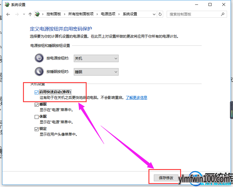Click heading 定义电源按钮并启用密码保护
This screenshot has height=187, width=233.
[x=61, y=29]
